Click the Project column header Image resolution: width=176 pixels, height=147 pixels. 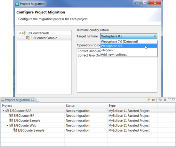pos(33,106)
